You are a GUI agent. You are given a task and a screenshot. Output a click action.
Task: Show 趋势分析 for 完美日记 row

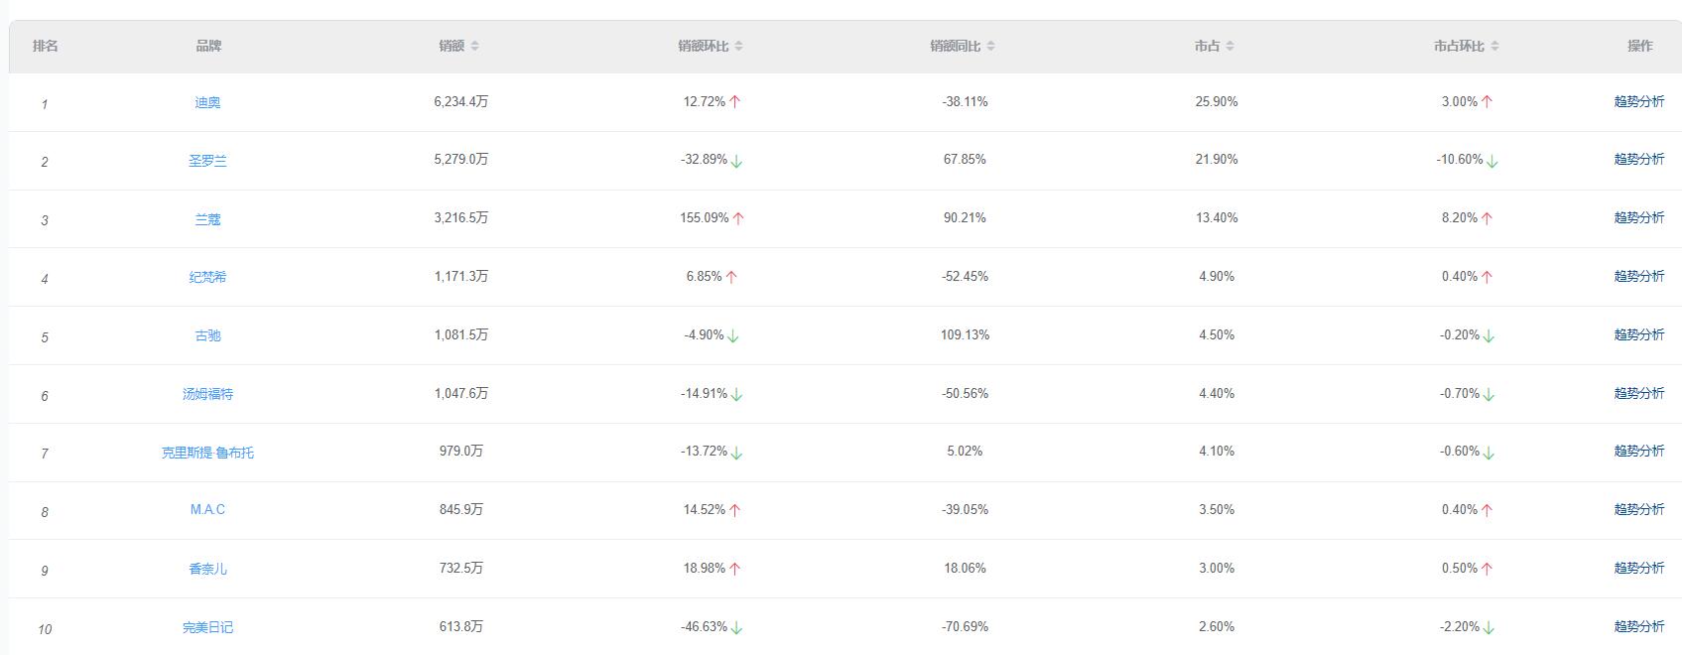point(1638,627)
